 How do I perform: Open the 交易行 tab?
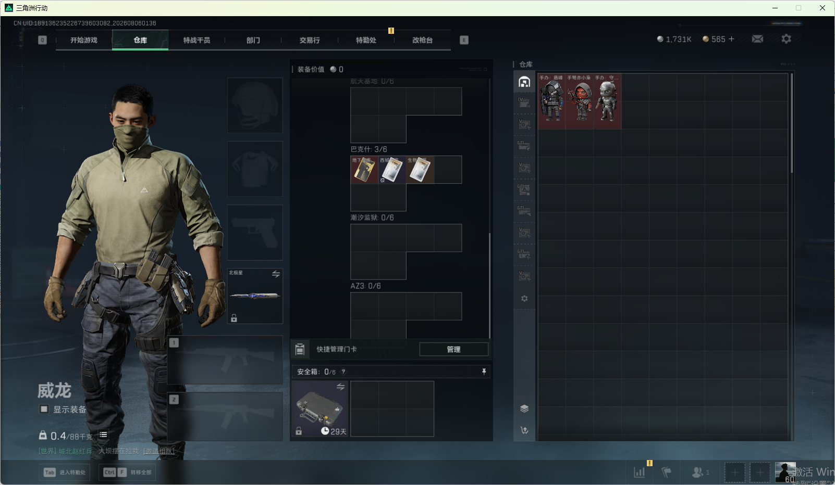[x=310, y=40]
